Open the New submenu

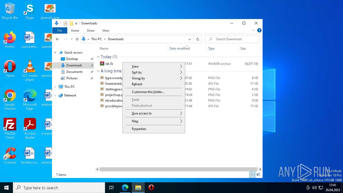[x=154, y=121]
